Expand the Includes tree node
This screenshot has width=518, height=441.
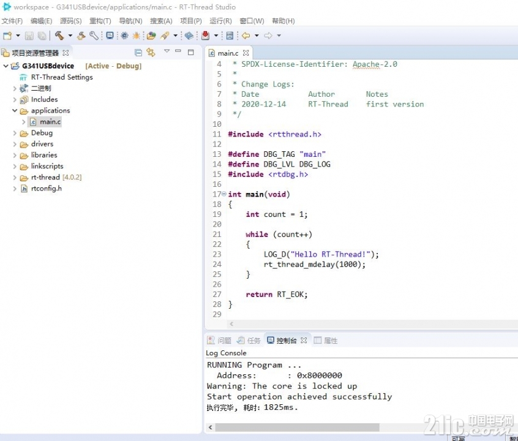pos(15,99)
